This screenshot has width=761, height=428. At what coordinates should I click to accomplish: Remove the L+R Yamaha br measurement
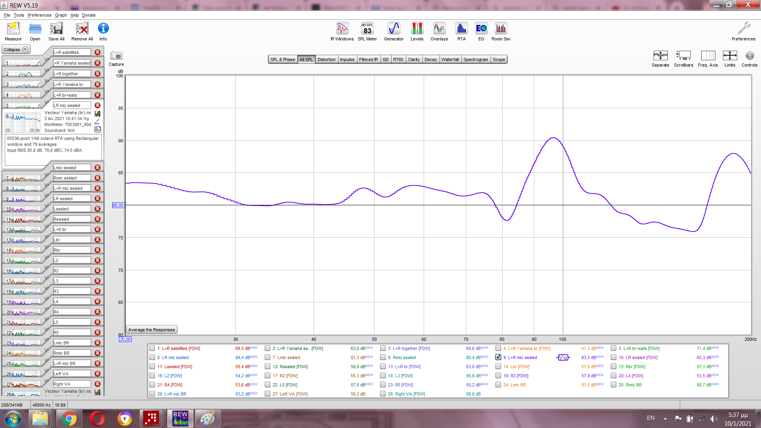(x=98, y=84)
